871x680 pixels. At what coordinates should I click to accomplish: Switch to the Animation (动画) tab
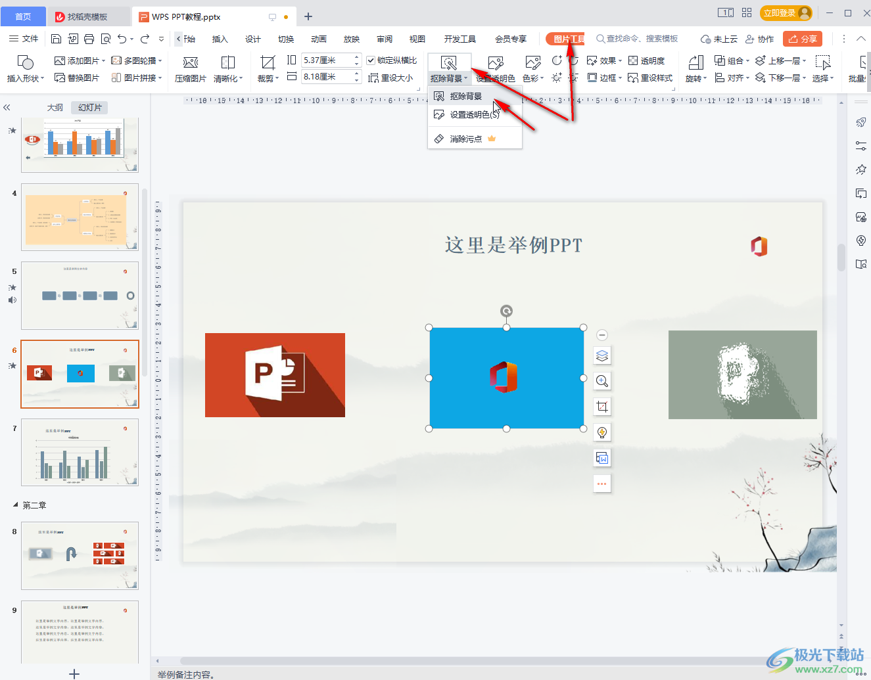coord(318,39)
